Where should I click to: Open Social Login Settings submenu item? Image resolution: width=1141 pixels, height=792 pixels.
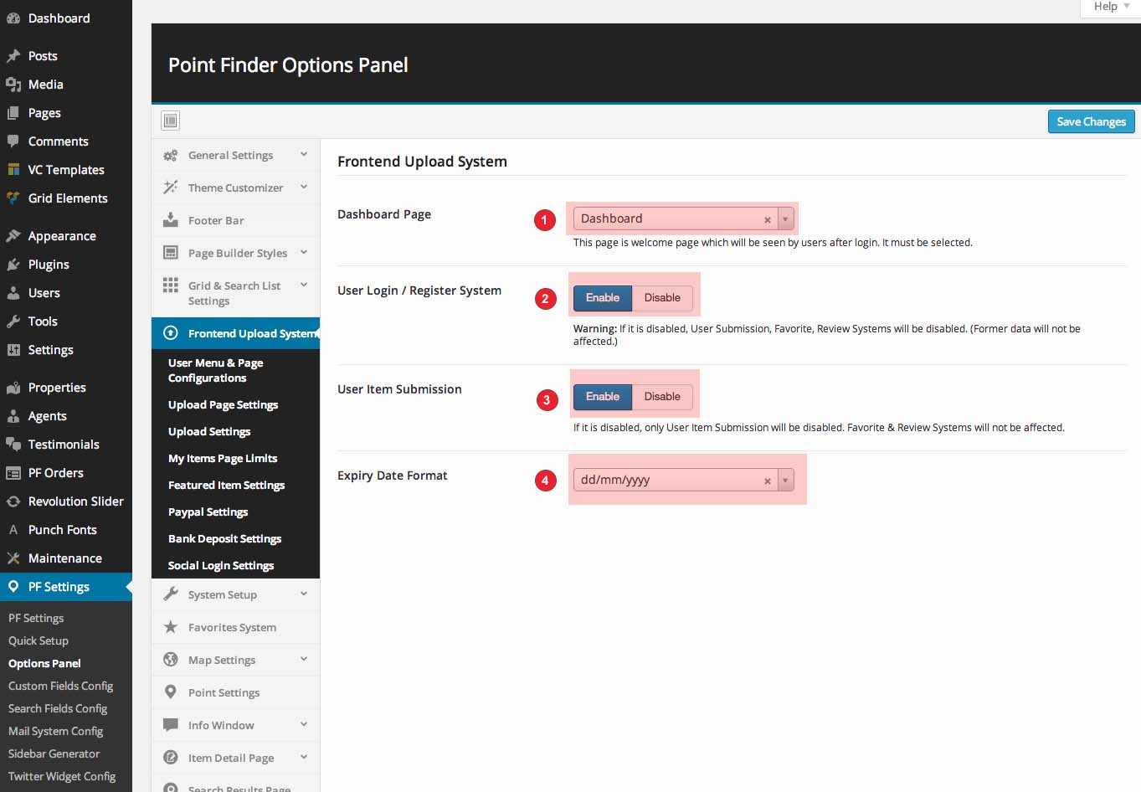pos(221,566)
